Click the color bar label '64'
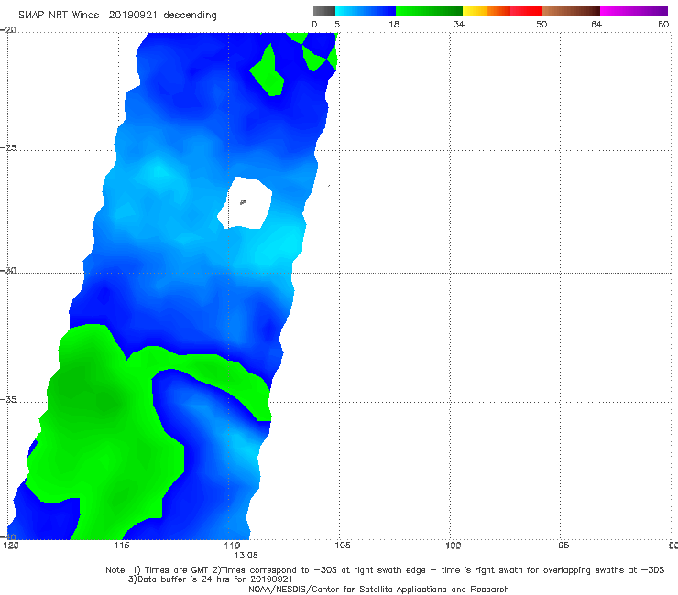This screenshot has height=595, width=678. point(596,25)
